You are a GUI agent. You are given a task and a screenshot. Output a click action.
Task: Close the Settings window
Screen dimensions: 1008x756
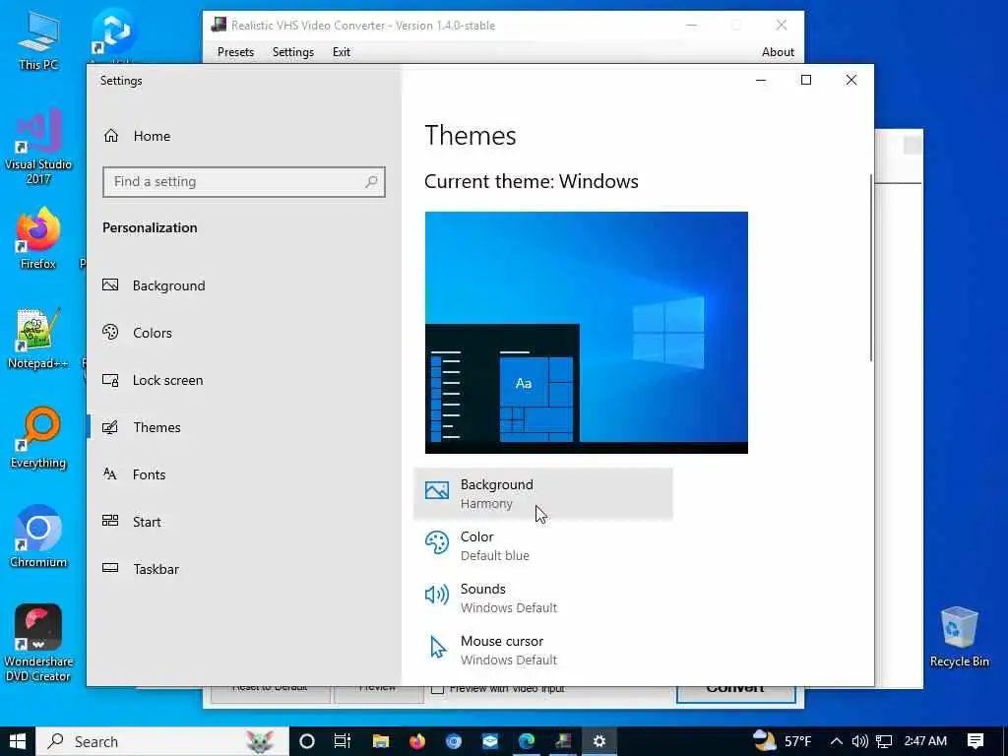point(851,80)
